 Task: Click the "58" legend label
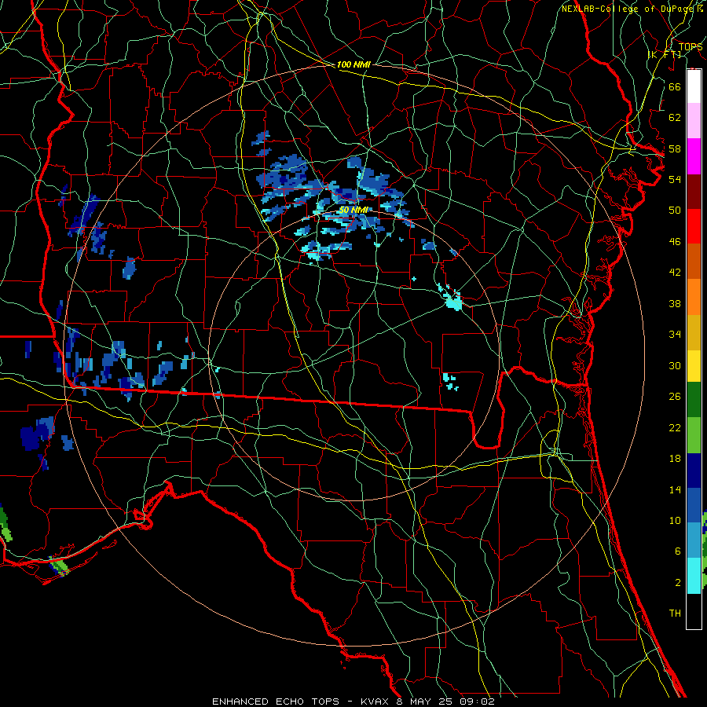[675, 148]
